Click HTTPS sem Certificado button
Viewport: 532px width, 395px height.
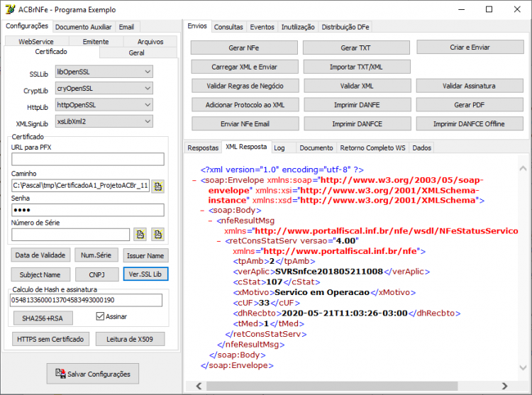(x=50, y=339)
